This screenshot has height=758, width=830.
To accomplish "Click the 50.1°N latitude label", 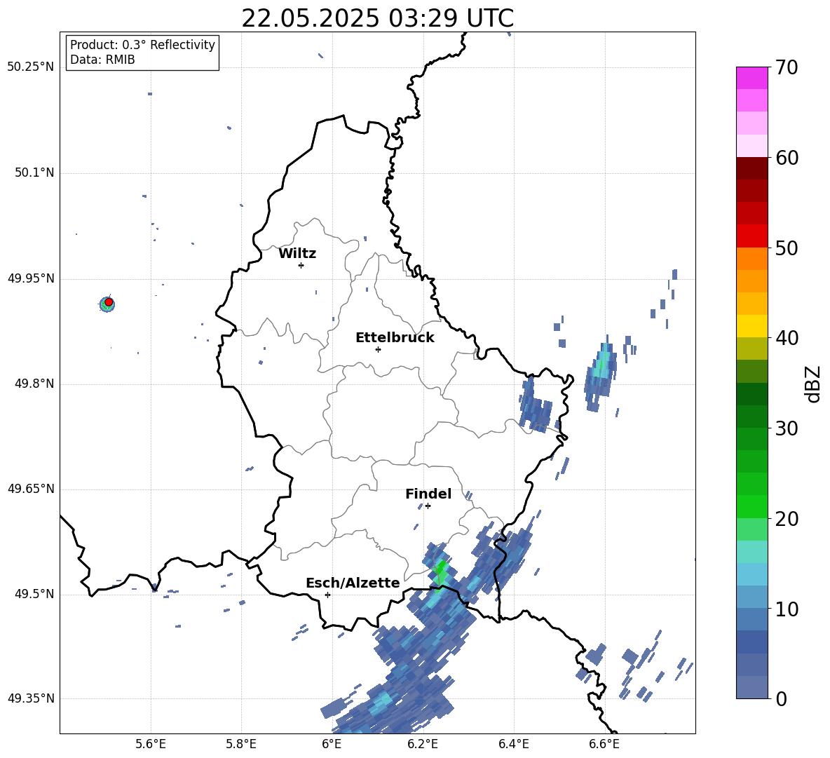I will (x=34, y=173).
